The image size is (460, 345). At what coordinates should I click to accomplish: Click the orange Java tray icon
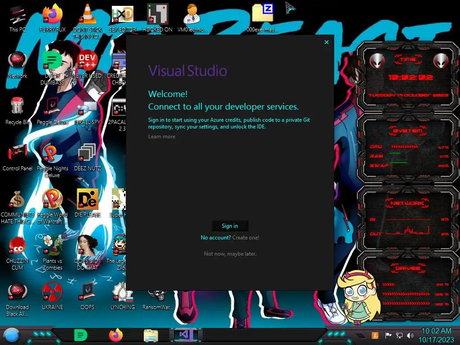click(375, 335)
